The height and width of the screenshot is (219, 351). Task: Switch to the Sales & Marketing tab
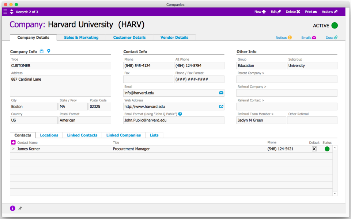tap(80, 37)
